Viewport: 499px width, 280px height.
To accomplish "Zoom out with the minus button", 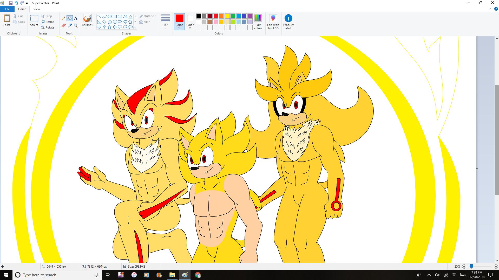I will [x=464, y=267].
